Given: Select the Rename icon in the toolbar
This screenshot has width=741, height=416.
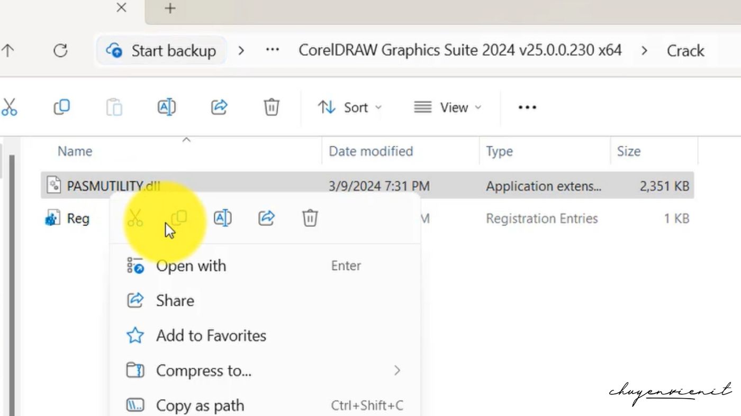Looking at the screenshot, I should (166, 107).
